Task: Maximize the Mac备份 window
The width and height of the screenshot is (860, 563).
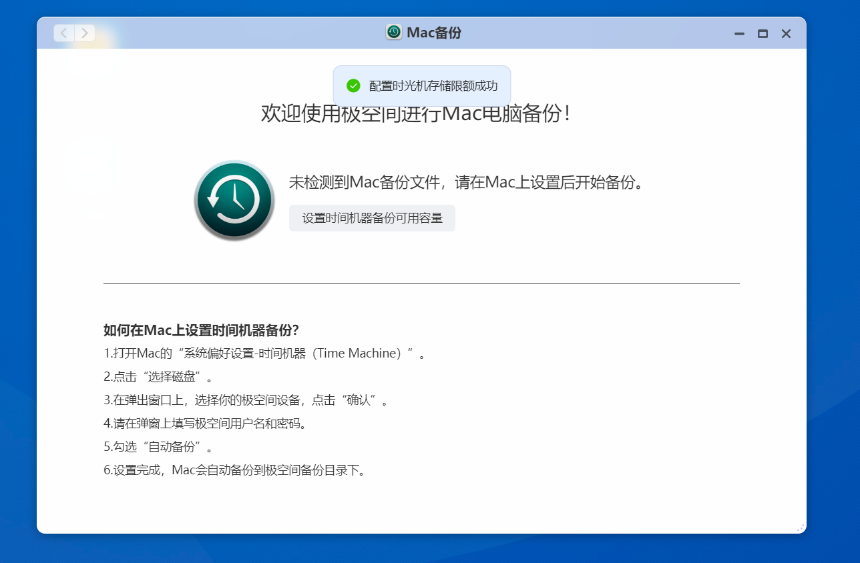Action: point(762,33)
